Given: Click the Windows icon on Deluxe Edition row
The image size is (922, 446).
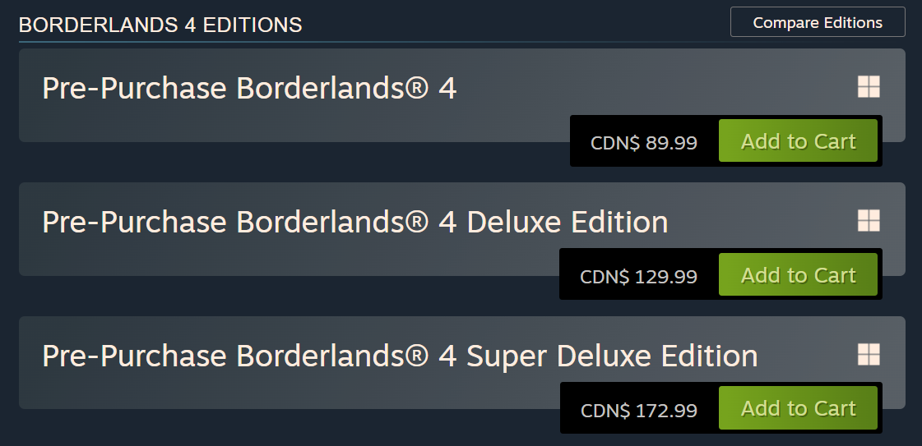Looking at the screenshot, I should pos(869,221).
